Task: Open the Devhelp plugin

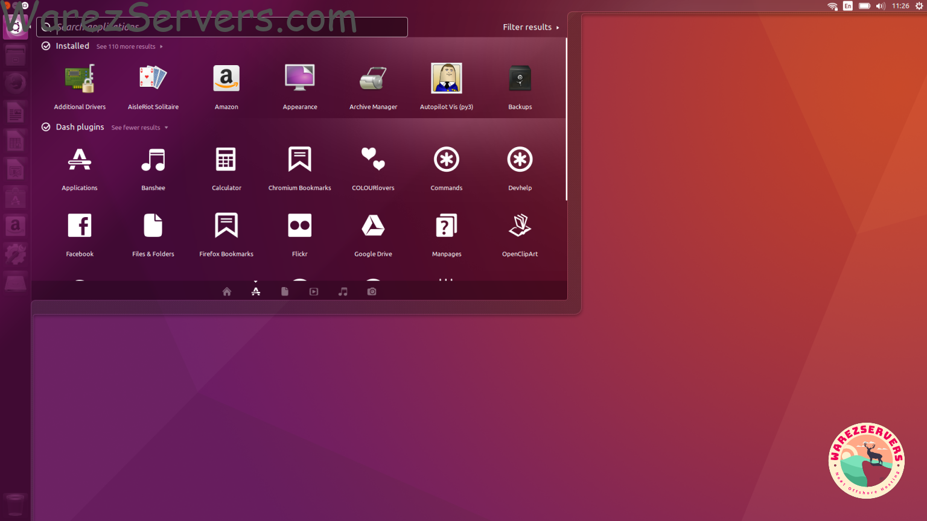Action: pos(520,167)
